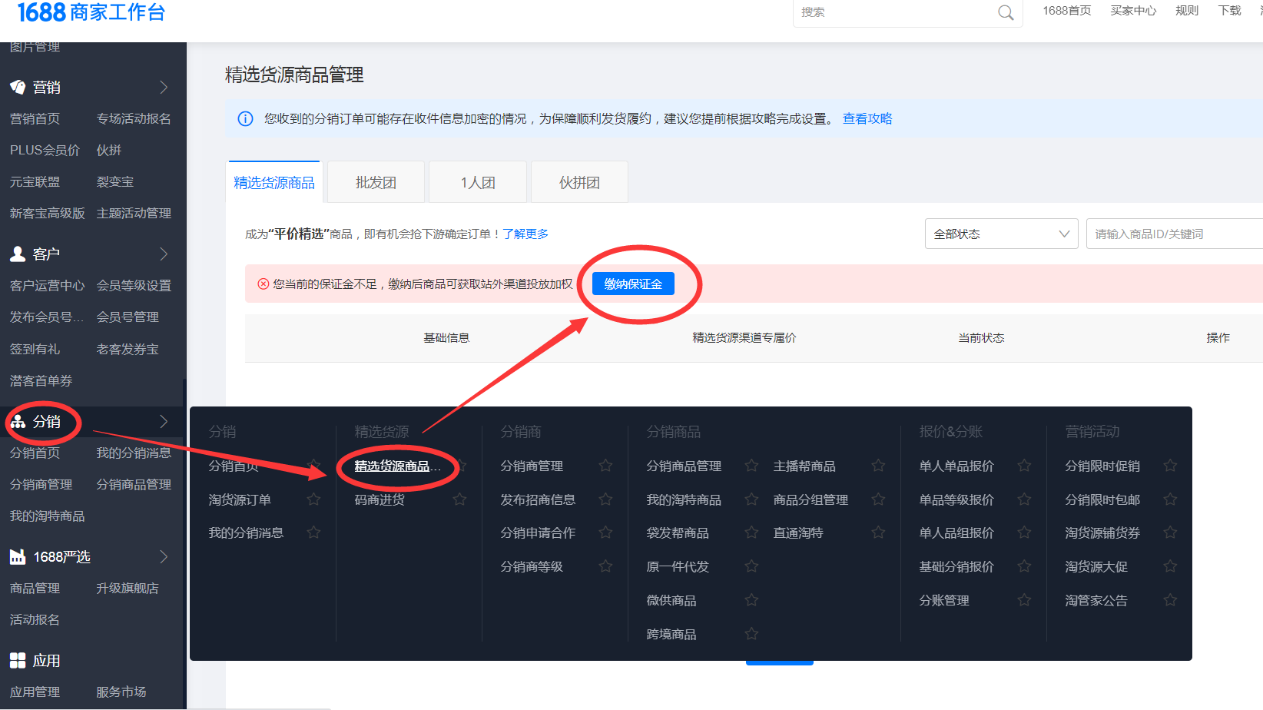Viewport: 1263px width, 710px height.
Task: Click the 客户 customer sidebar icon
Action: point(18,254)
